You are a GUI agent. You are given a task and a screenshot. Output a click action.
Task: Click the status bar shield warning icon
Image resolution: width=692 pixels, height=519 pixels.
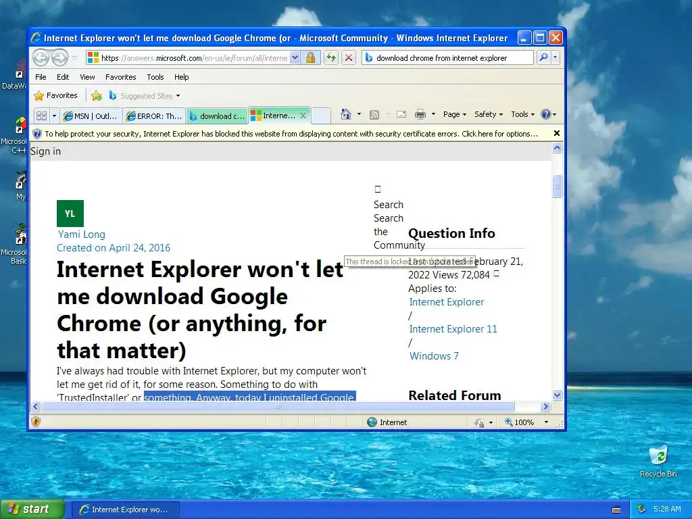coord(36,422)
